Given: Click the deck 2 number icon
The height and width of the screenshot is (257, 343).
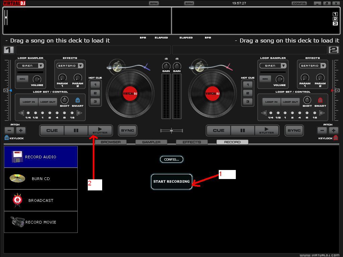Looking at the screenshot, I should click(x=334, y=50).
